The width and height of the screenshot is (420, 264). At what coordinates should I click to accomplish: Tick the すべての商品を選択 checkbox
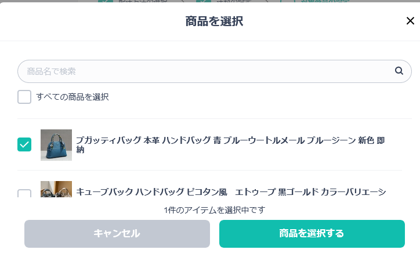click(24, 97)
